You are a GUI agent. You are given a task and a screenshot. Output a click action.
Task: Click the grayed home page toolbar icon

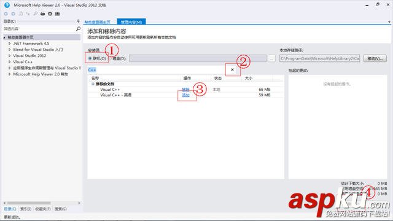tap(21, 14)
